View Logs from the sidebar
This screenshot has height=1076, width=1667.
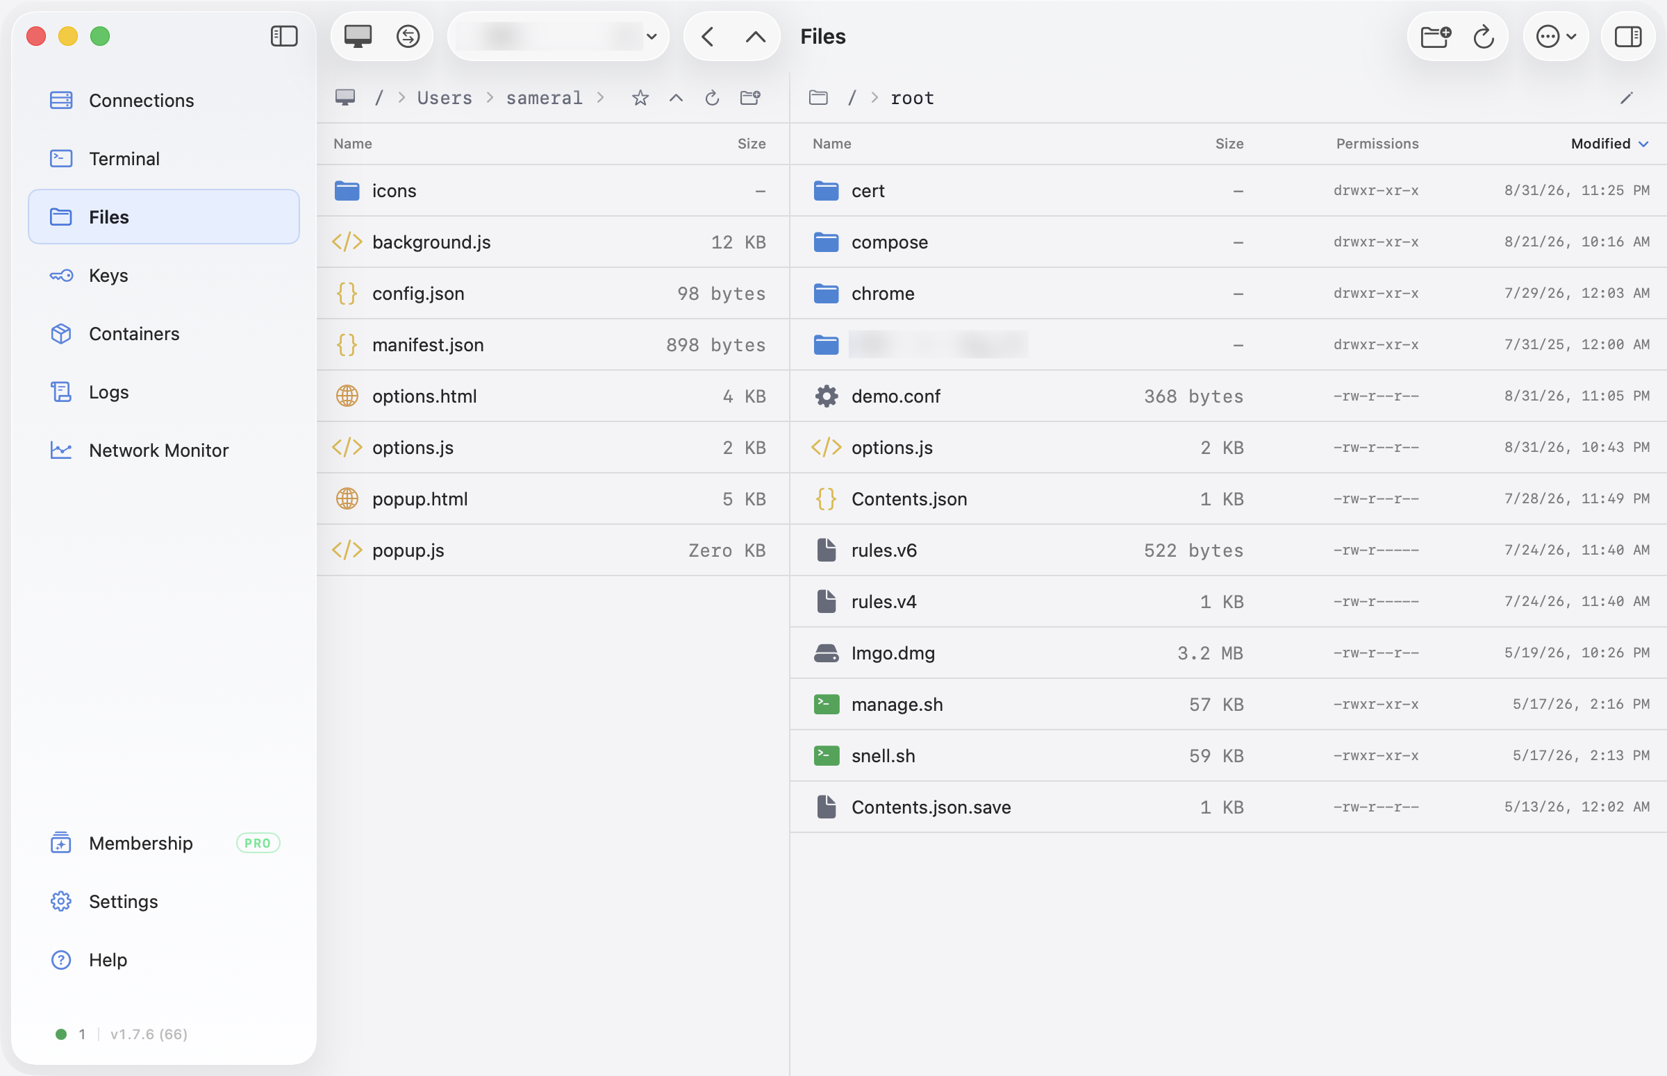[164, 392]
